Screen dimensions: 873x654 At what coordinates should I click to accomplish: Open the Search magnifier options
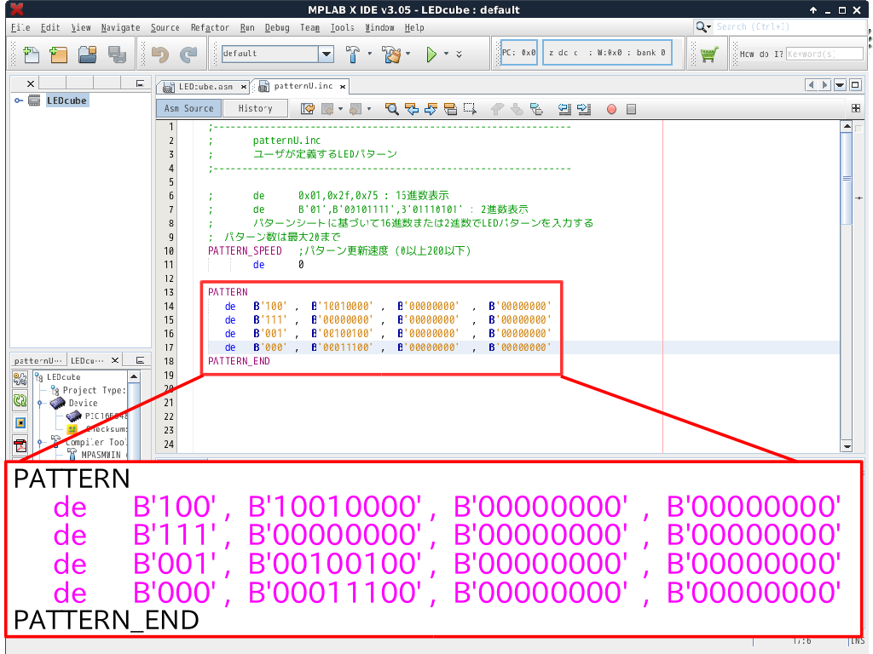click(x=703, y=26)
